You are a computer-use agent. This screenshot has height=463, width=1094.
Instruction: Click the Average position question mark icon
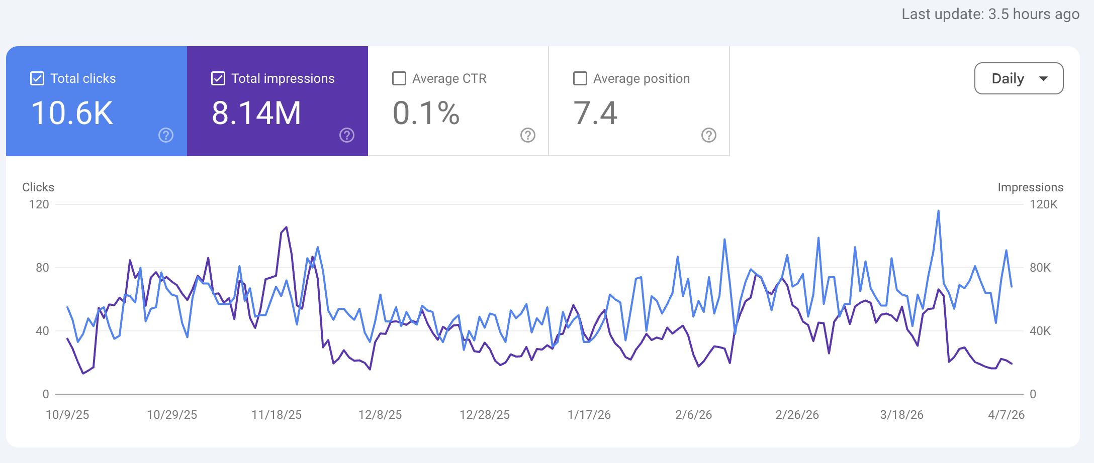(708, 135)
